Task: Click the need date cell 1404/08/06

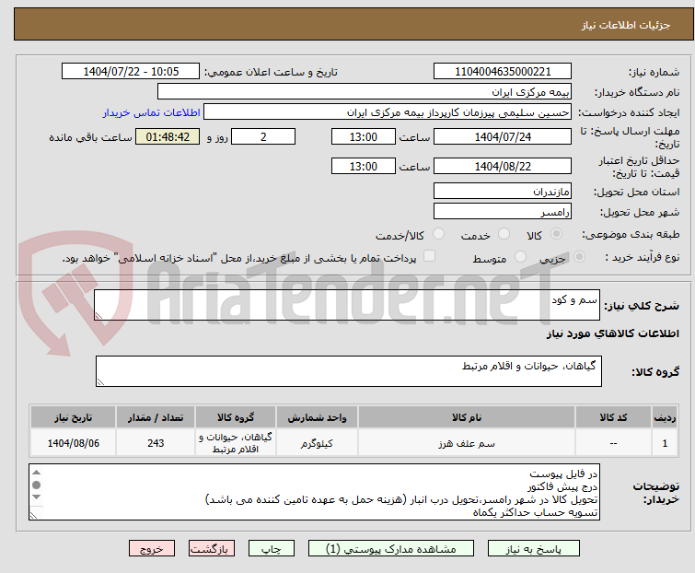Action: [73, 443]
